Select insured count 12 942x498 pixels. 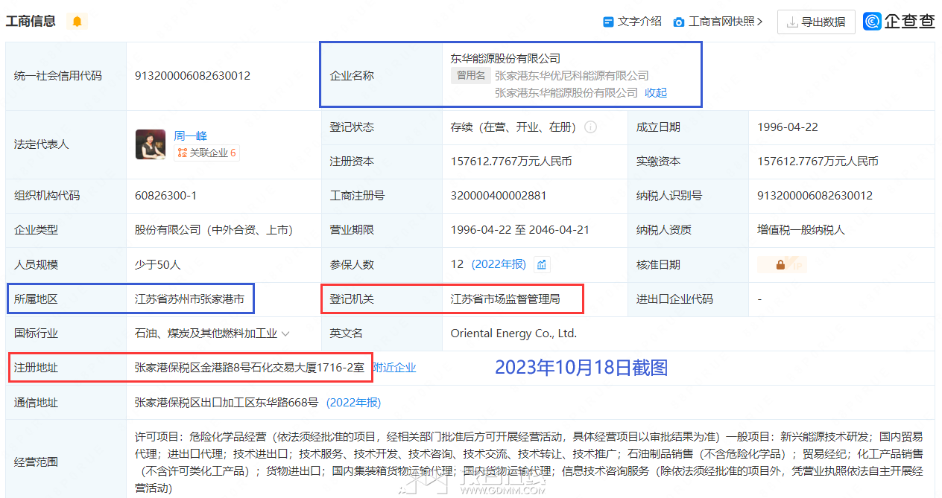[x=457, y=264]
